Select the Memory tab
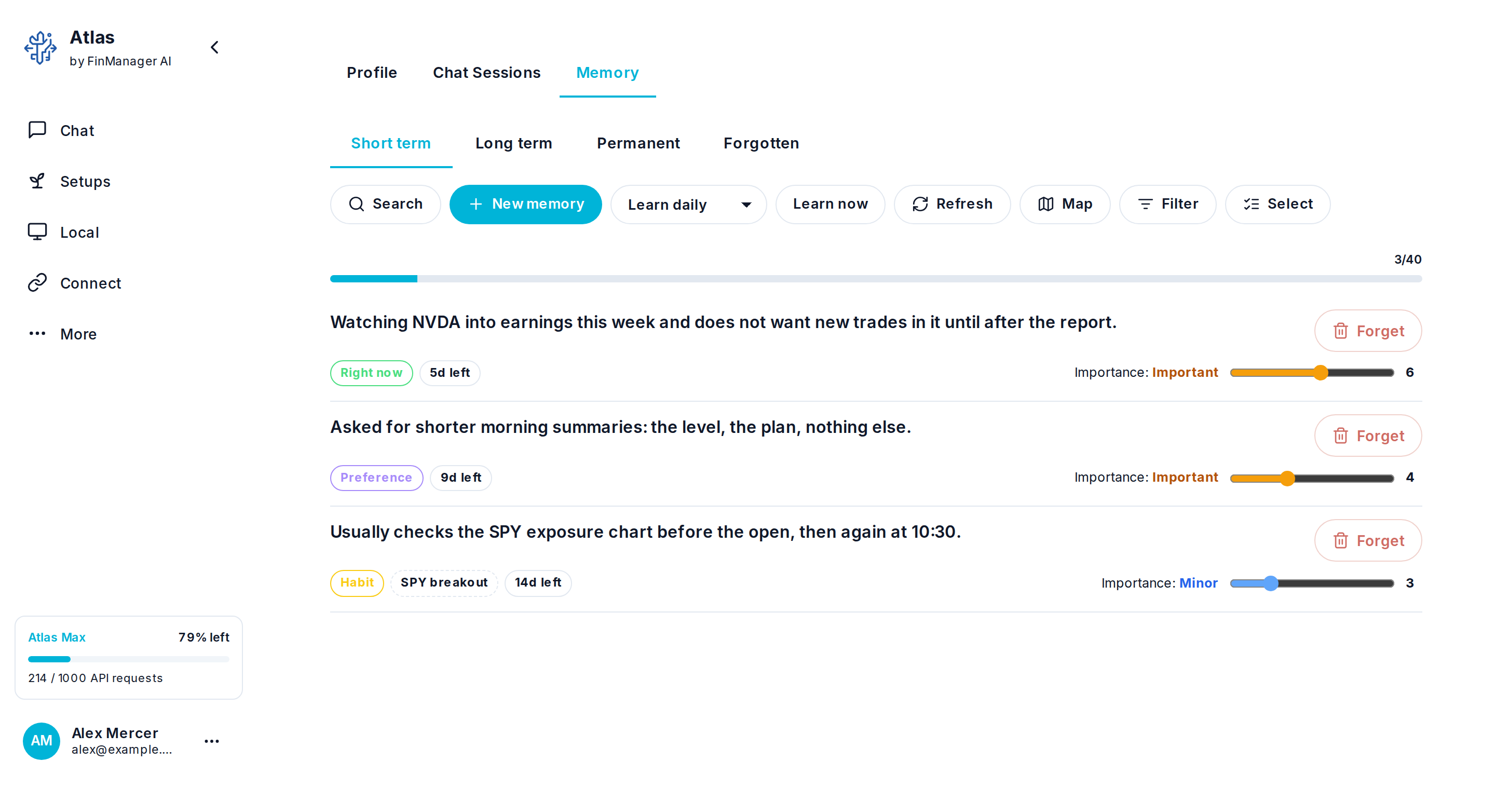The image size is (1495, 789). point(608,73)
